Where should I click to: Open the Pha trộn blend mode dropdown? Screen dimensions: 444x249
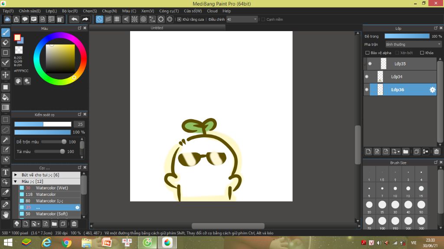pos(413,45)
